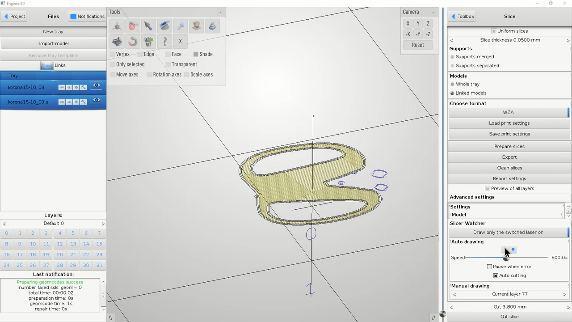Viewport: 572px width, 322px height.
Task: Click hammer icon on korona15-10_03 row
Action: [84, 87]
